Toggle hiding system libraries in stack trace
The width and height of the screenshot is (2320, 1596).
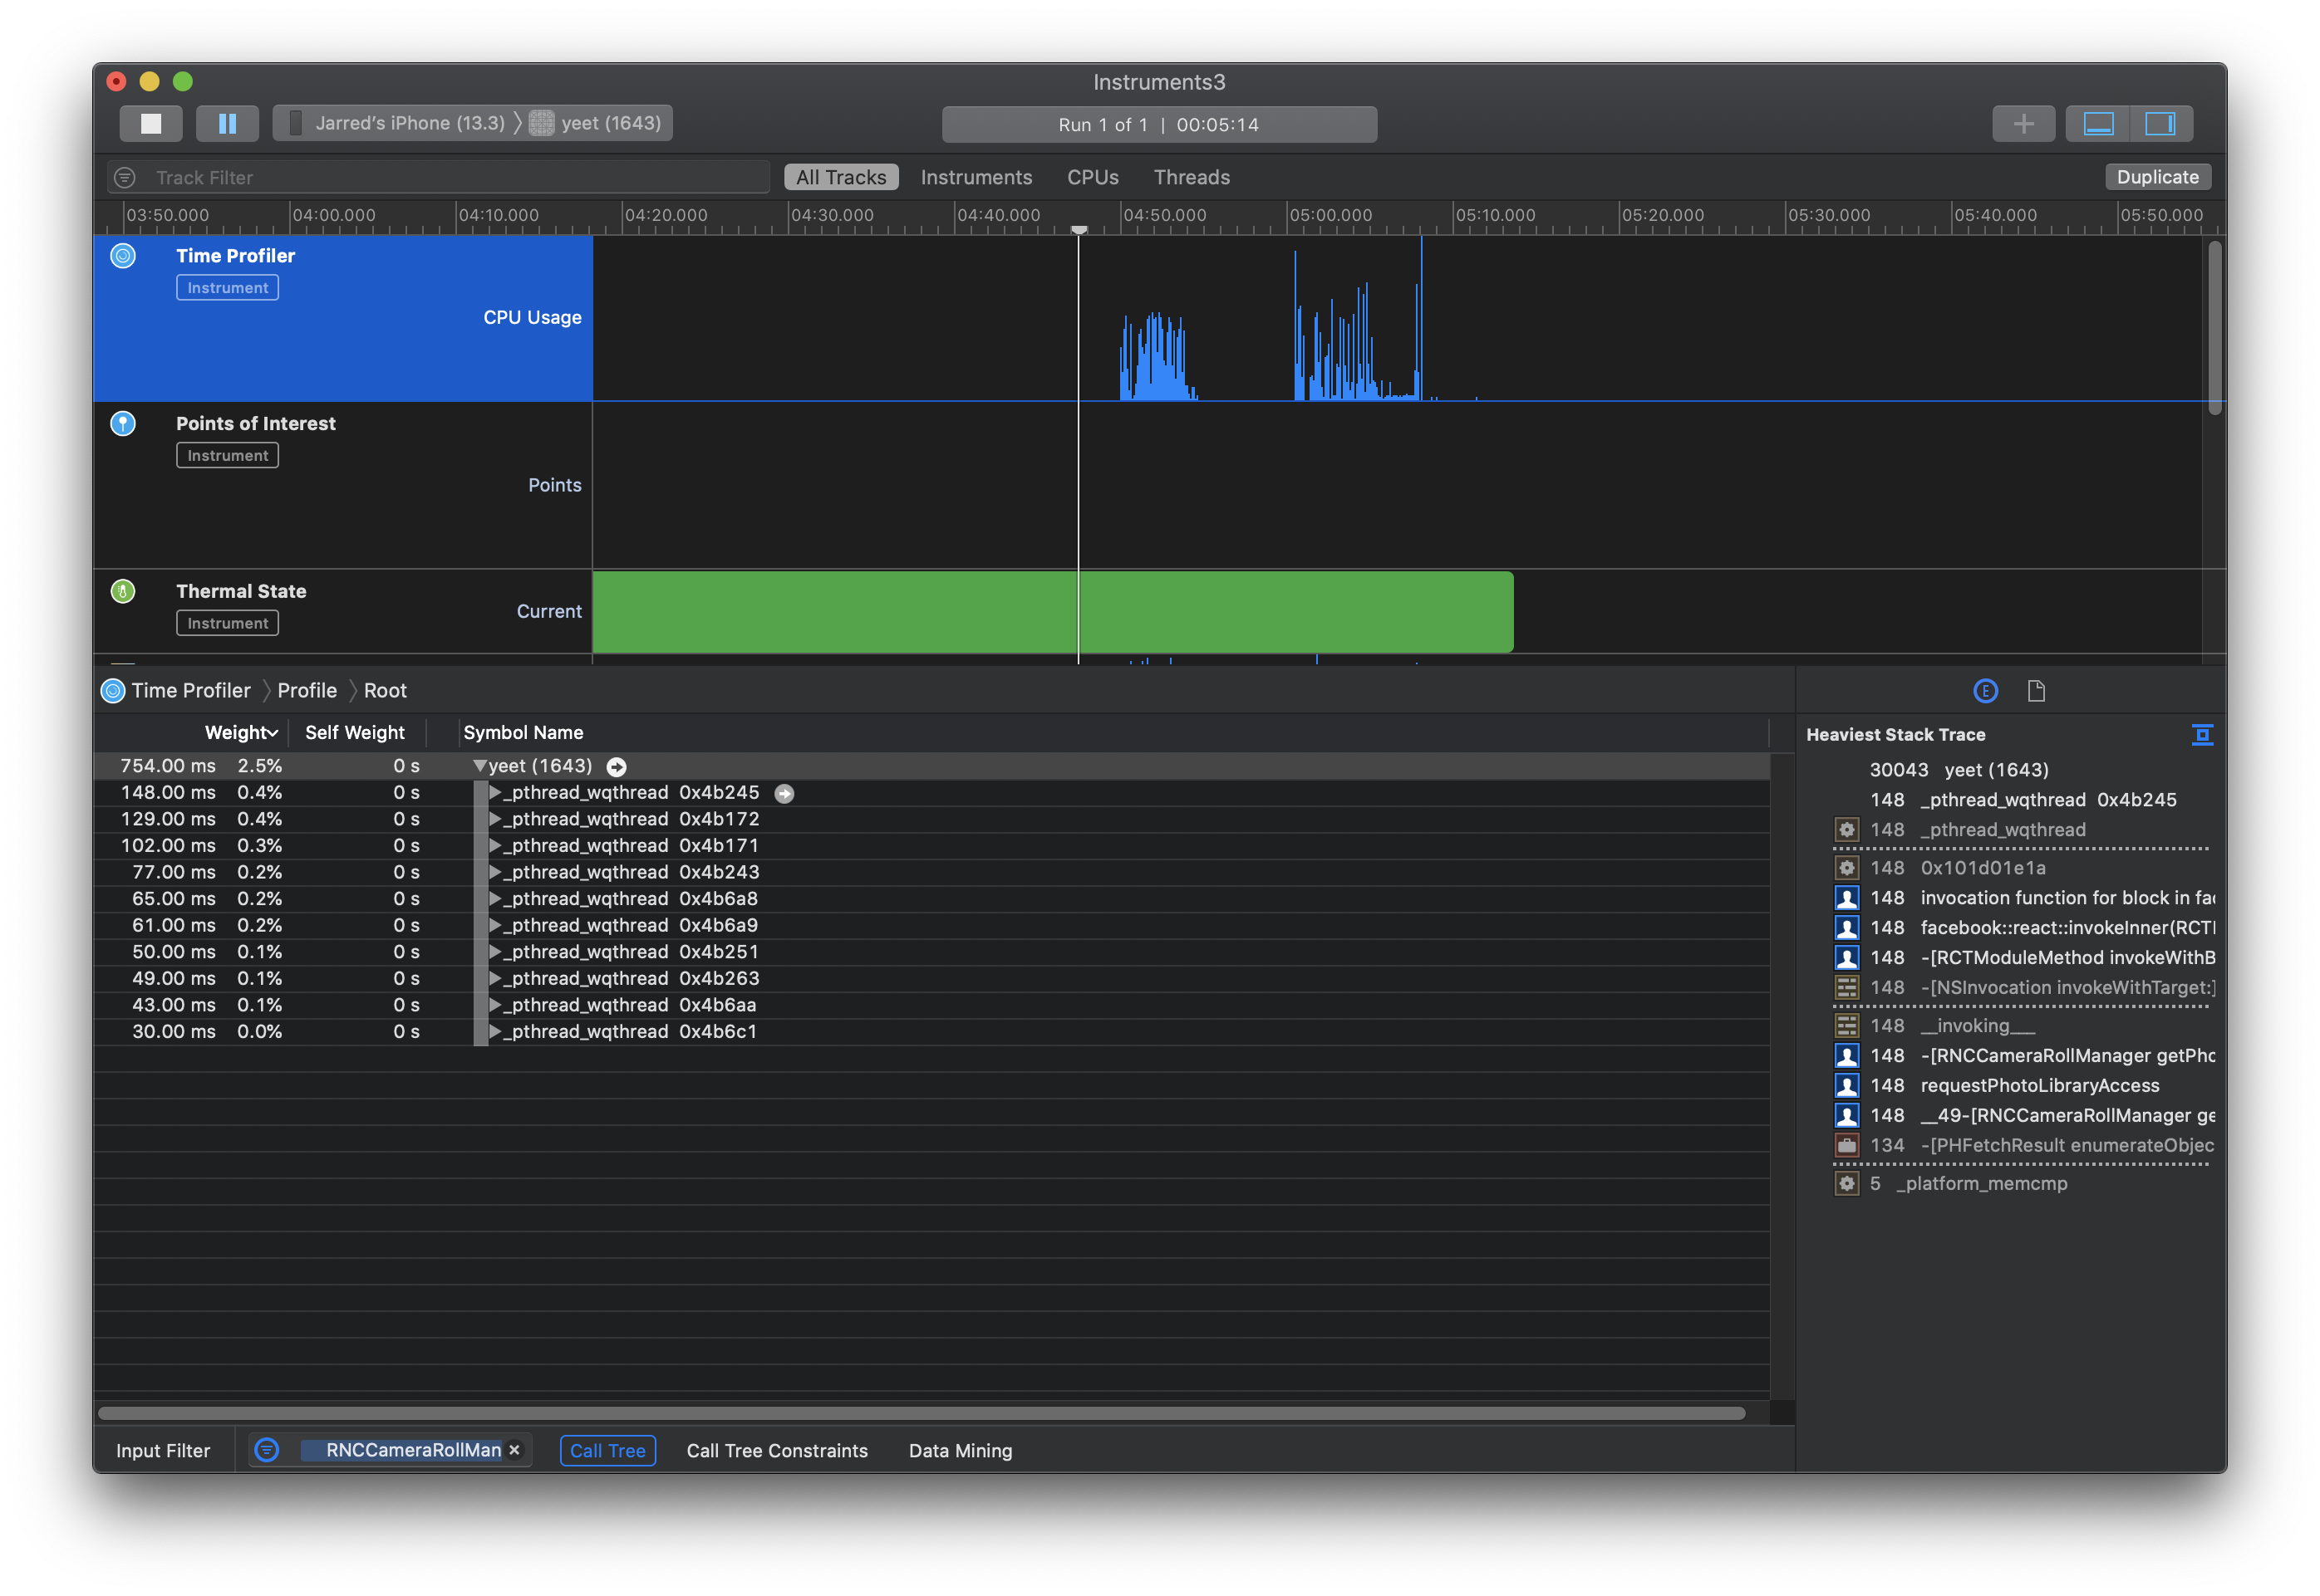tap(2202, 735)
